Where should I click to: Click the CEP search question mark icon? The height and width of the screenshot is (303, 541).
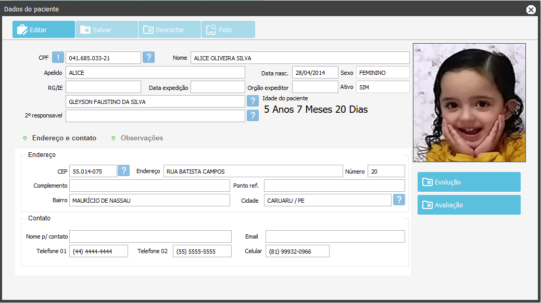[x=124, y=170]
